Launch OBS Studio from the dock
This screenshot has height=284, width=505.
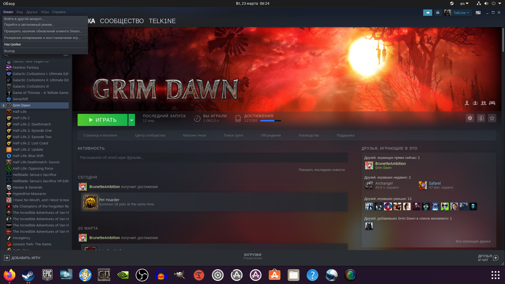(142, 275)
